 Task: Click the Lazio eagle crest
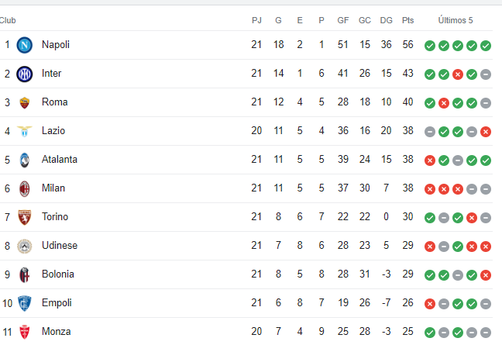tap(24, 131)
